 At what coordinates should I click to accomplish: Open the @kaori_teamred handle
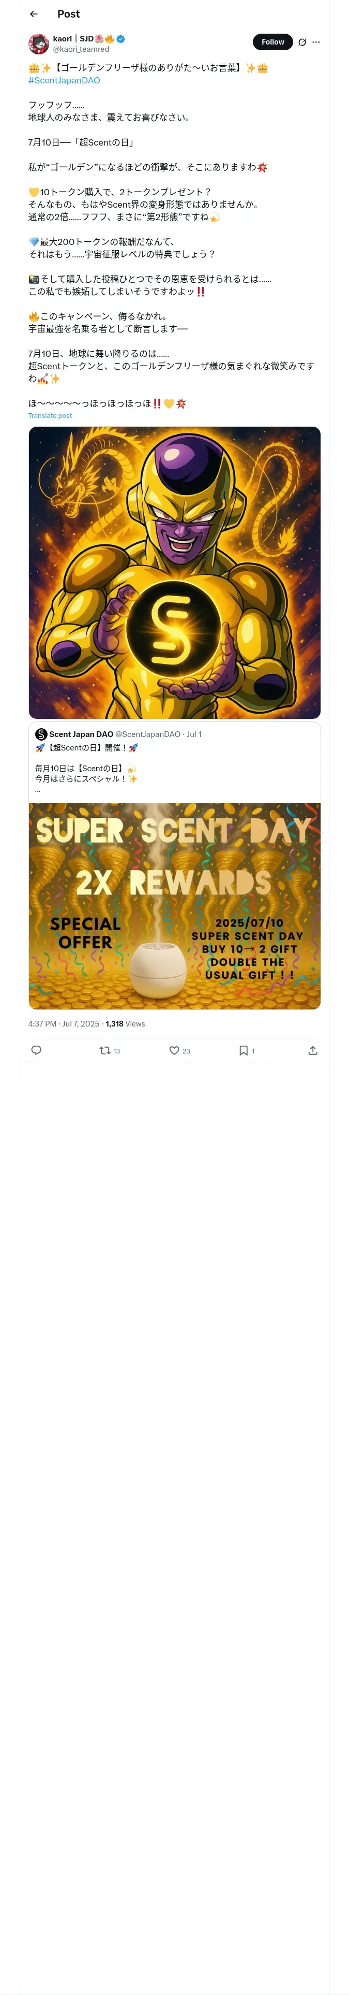pyautogui.click(x=81, y=49)
